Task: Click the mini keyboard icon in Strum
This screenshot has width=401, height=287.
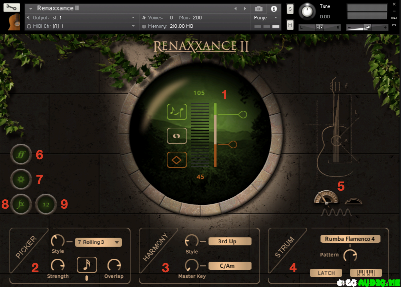Action: [x=366, y=273]
